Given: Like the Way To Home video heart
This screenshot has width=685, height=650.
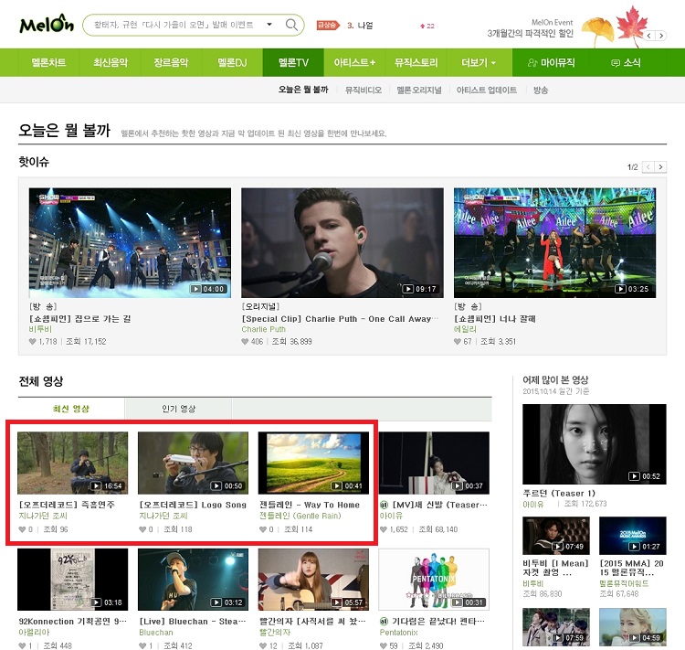Looking at the screenshot, I should (263, 529).
